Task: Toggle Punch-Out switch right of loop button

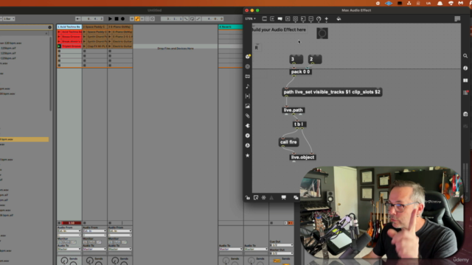Action: [198, 18]
